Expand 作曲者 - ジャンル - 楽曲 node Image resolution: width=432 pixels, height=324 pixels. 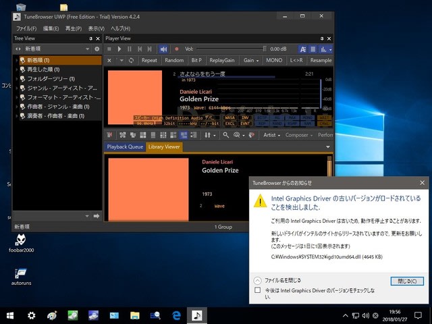point(16,107)
